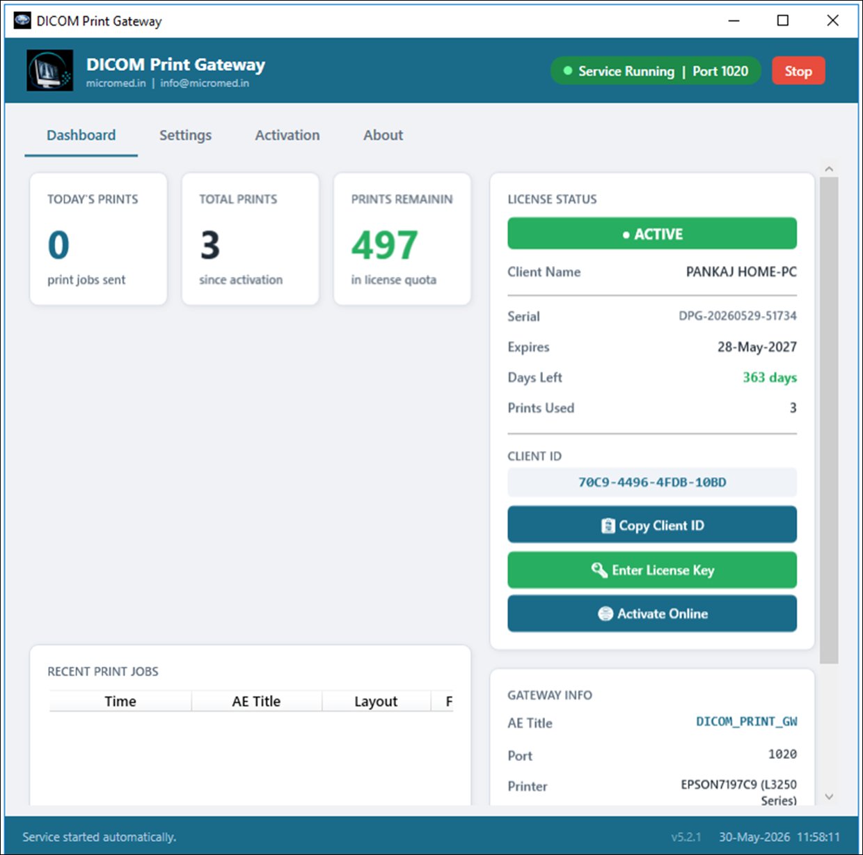Click the scroll up arrow of right panel
The width and height of the screenshot is (863, 855).
[829, 169]
